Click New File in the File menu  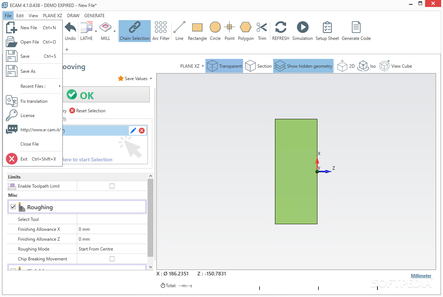pos(32,27)
